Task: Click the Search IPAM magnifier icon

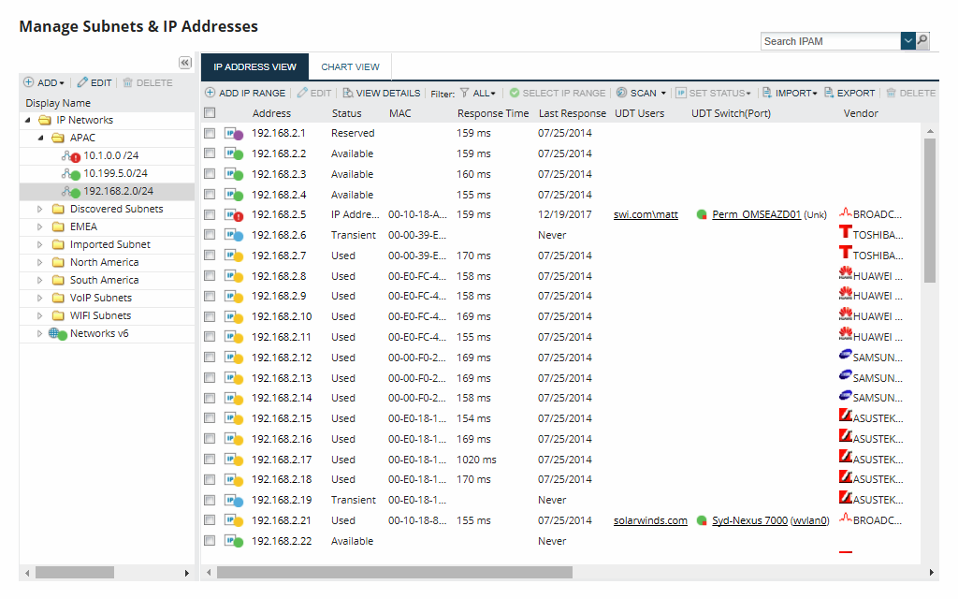Action: tap(922, 41)
